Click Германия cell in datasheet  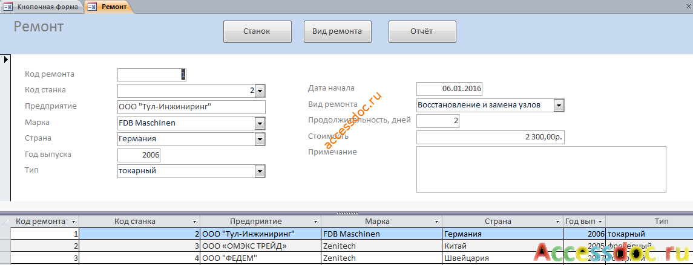tap(502, 234)
